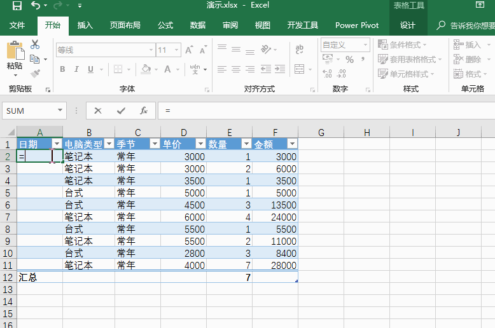Save the workbook with the floppy icon
This screenshot has width=495, height=328.
tap(17, 5)
